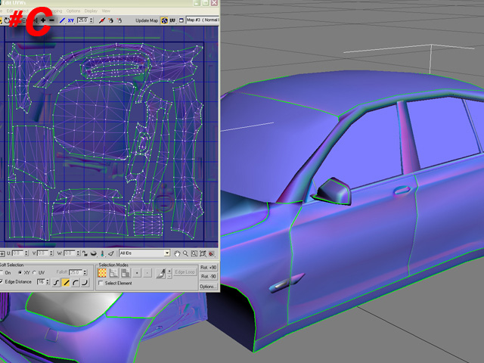The height and width of the screenshot is (363, 484).
Task: Open the Display menu
Action: point(91,11)
